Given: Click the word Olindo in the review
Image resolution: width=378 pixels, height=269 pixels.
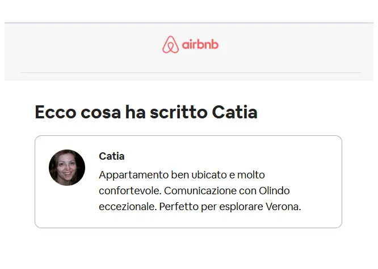Looking at the screenshot, I should point(274,191).
